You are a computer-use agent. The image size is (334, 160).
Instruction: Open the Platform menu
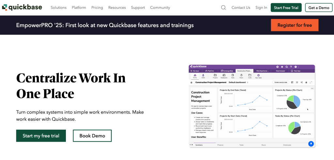coord(79,8)
